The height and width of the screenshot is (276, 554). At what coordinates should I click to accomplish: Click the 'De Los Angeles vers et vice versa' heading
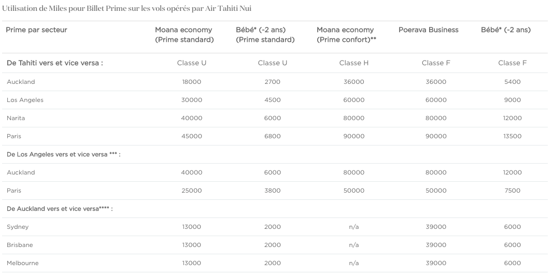[64, 154]
